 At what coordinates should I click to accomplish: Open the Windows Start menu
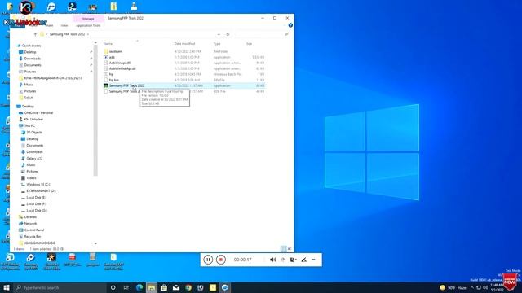click(x=7, y=287)
